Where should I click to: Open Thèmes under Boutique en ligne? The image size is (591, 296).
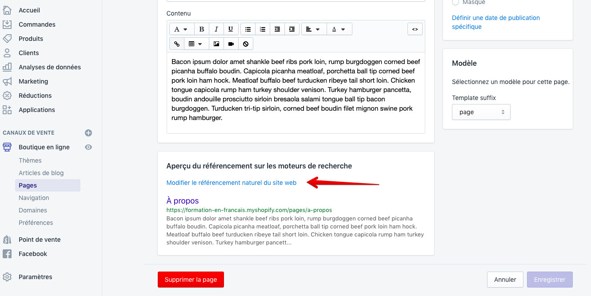click(30, 160)
